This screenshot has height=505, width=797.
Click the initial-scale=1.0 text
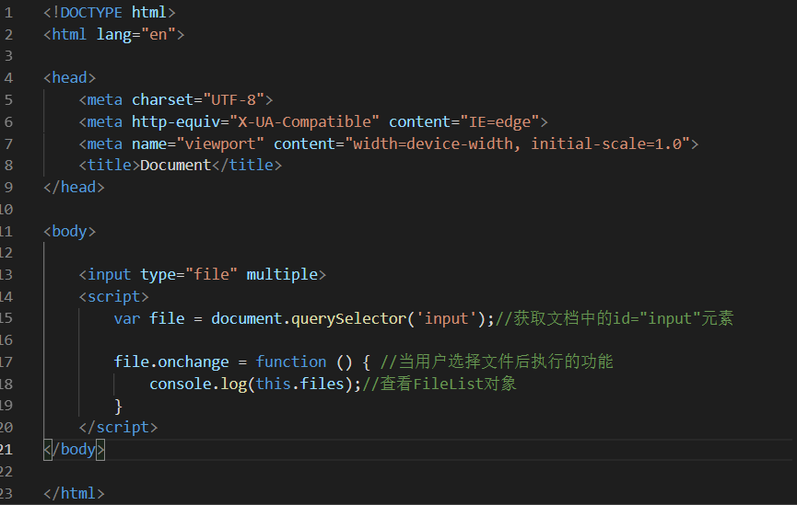(x=606, y=144)
